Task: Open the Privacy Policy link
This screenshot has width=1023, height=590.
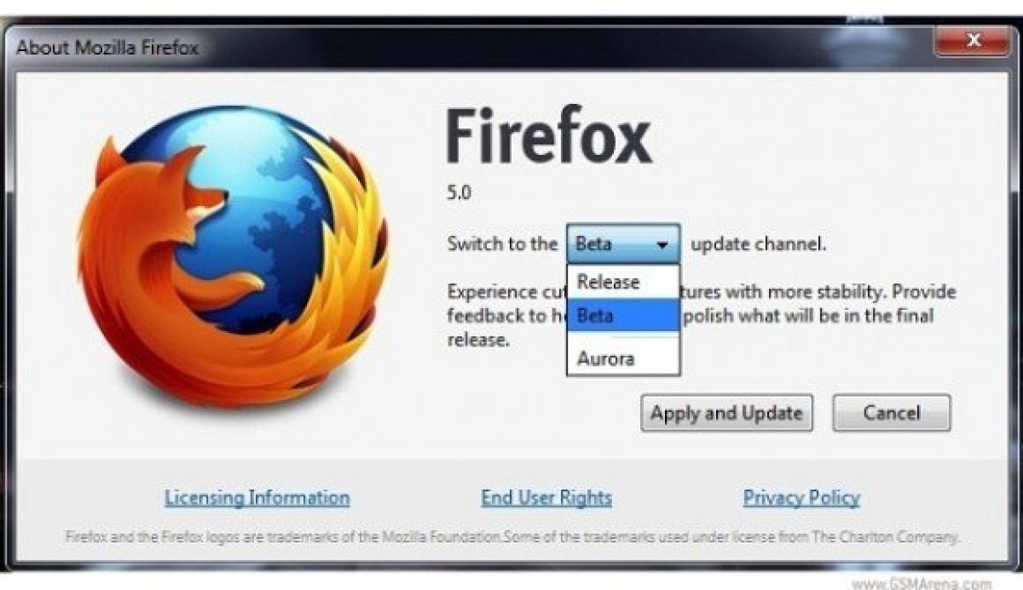Action: pos(801,498)
